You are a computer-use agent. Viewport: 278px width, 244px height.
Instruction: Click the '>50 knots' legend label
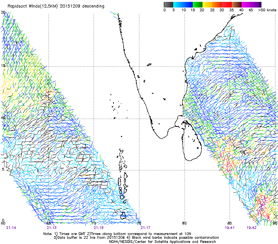(267, 10)
